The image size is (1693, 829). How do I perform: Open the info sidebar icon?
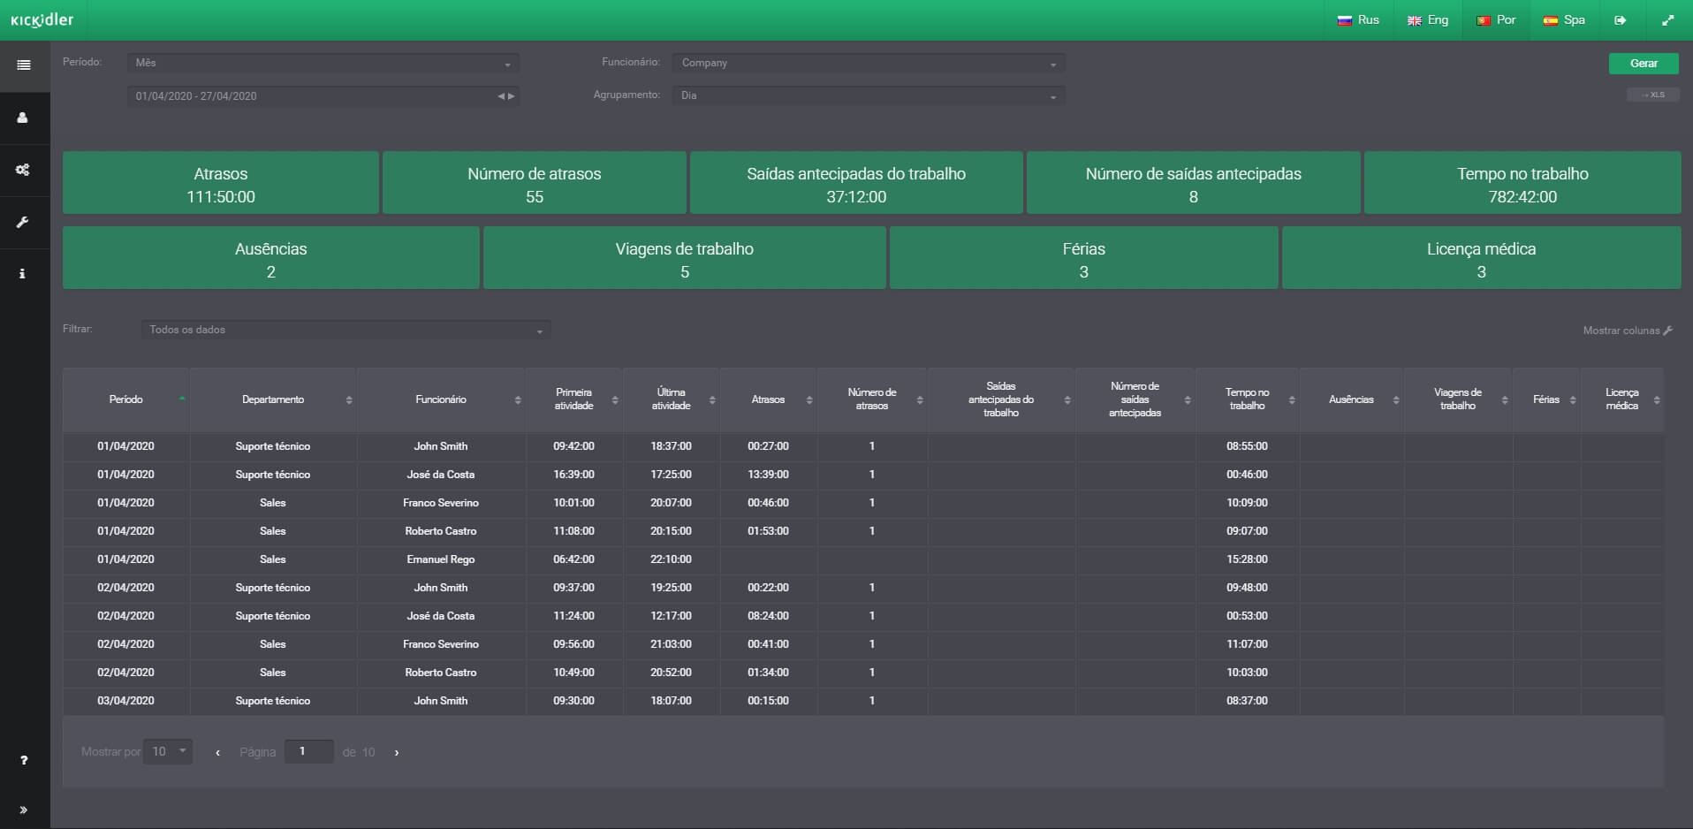(24, 274)
